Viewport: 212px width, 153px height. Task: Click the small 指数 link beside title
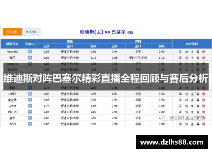tap(130, 33)
